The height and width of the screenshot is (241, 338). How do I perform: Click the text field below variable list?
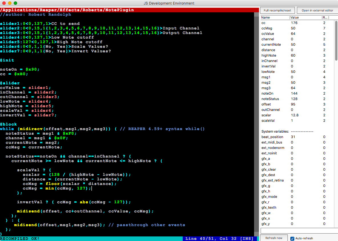point(298,230)
